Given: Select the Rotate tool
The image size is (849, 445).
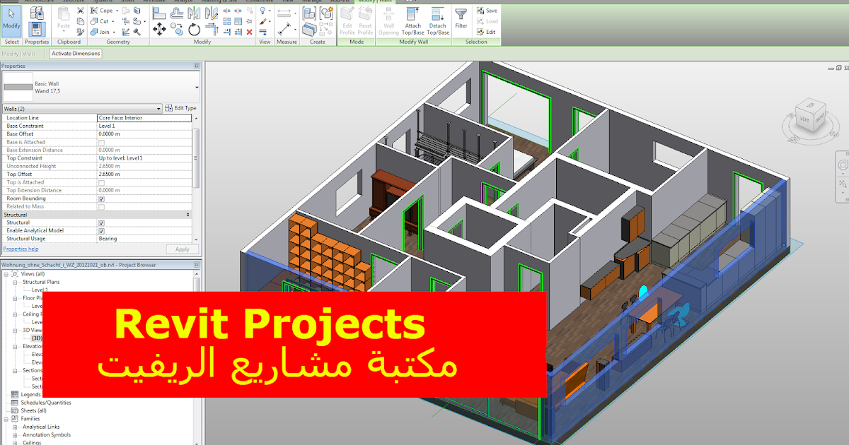Looking at the screenshot, I should tap(194, 29).
